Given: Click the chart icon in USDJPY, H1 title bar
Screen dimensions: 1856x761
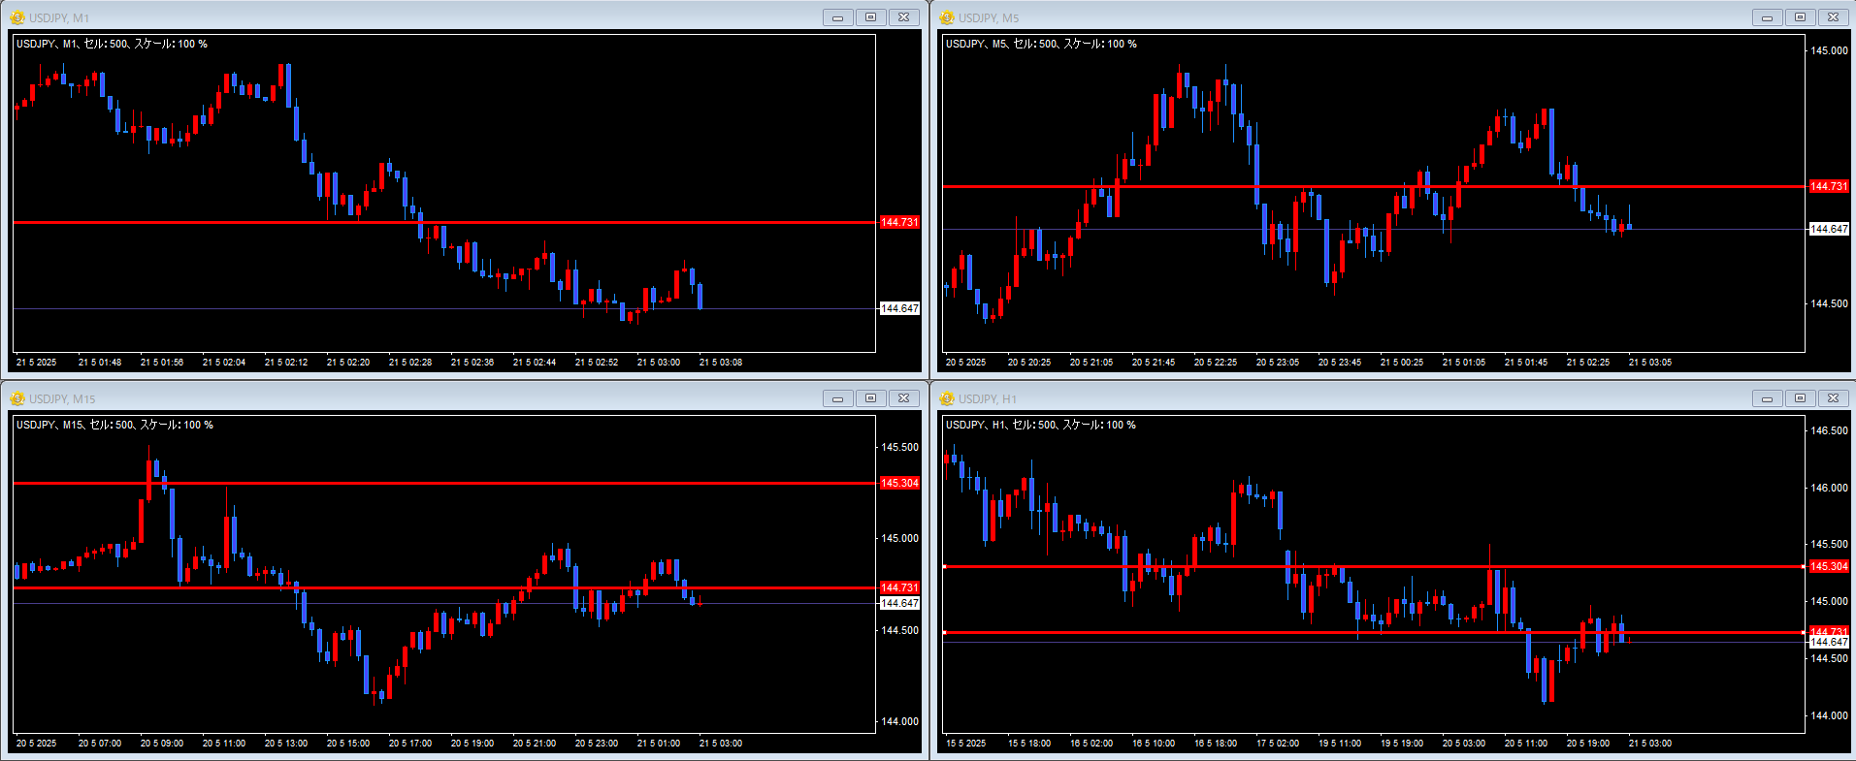Looking at the screenshot, I should 947,398.
